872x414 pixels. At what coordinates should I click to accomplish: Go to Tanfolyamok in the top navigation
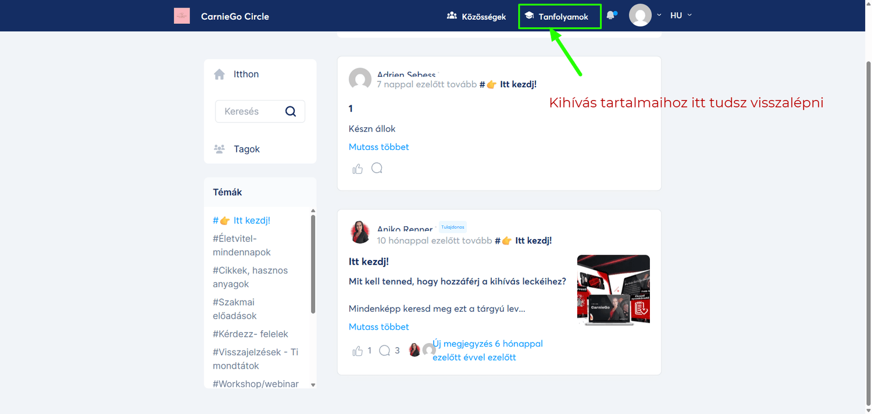(x=557, y=17)
